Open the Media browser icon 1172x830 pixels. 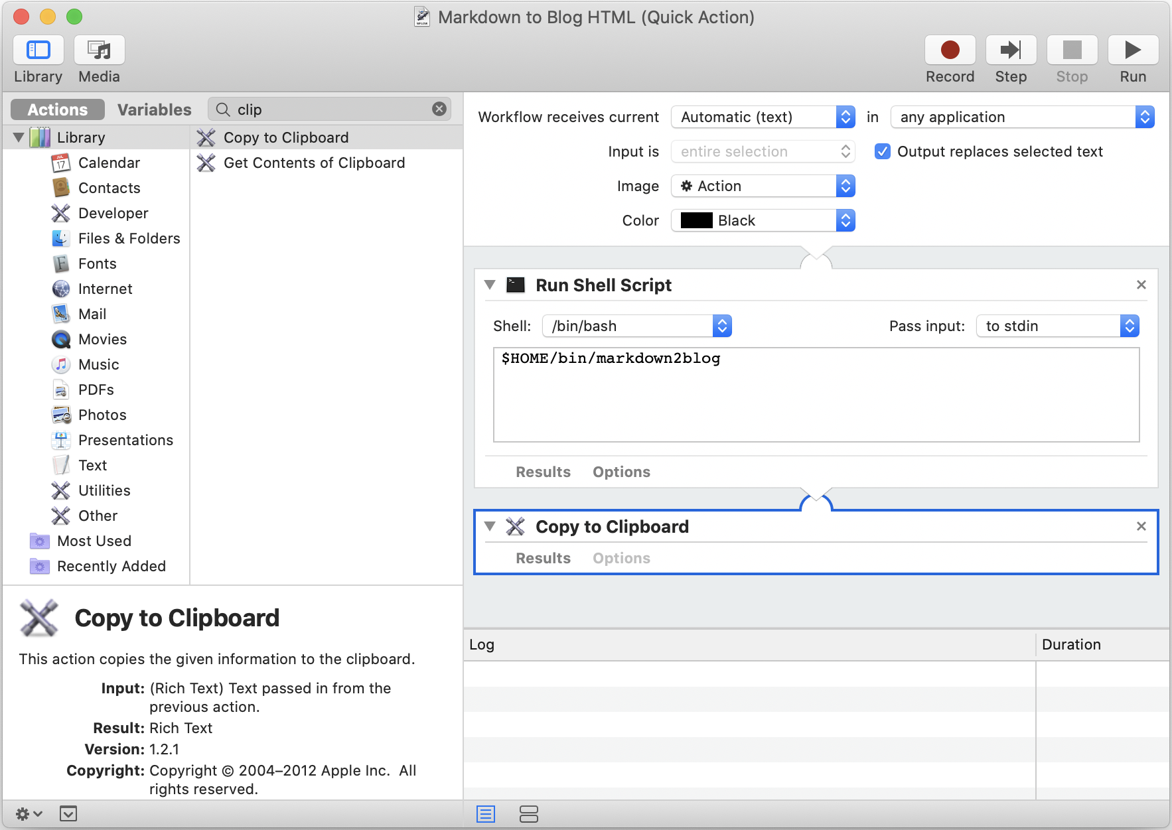100,50
